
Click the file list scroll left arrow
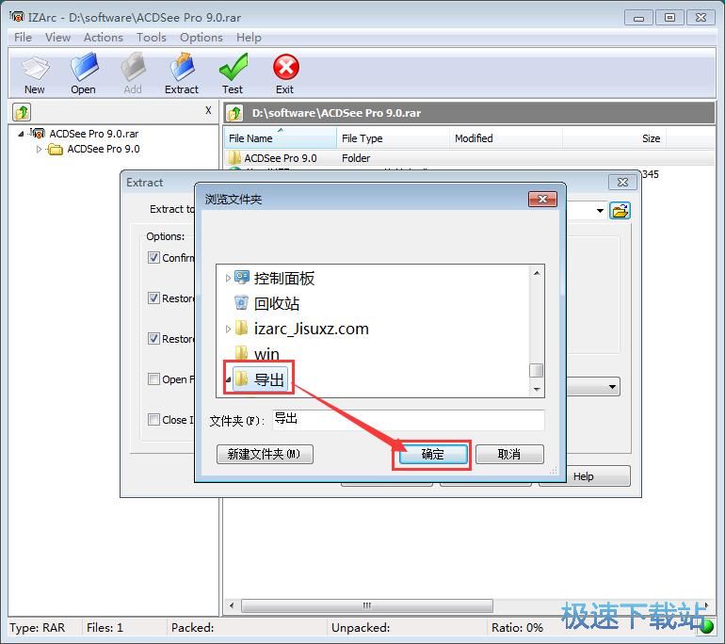coord(232,605)
